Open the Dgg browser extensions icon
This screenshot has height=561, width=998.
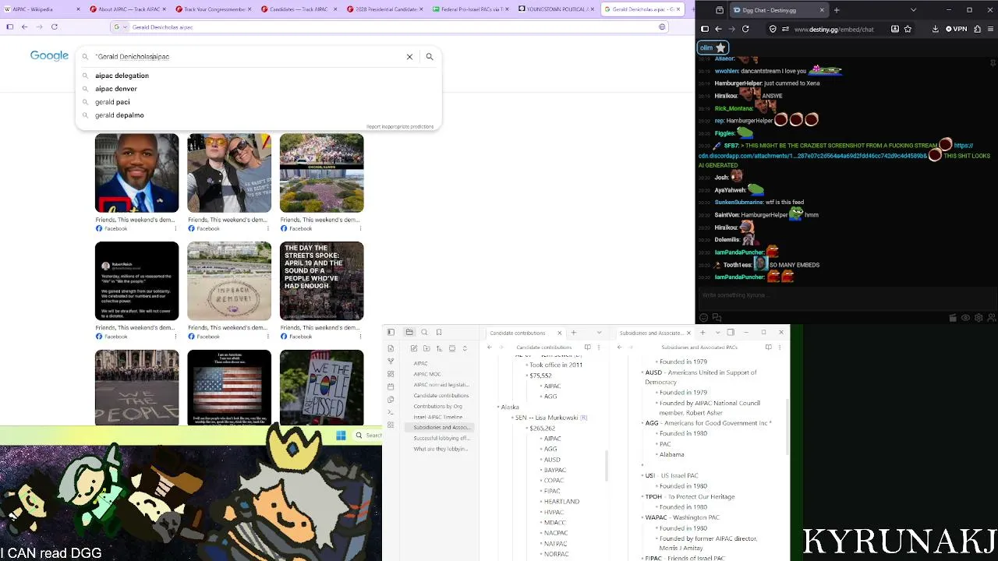pos(976,29)
